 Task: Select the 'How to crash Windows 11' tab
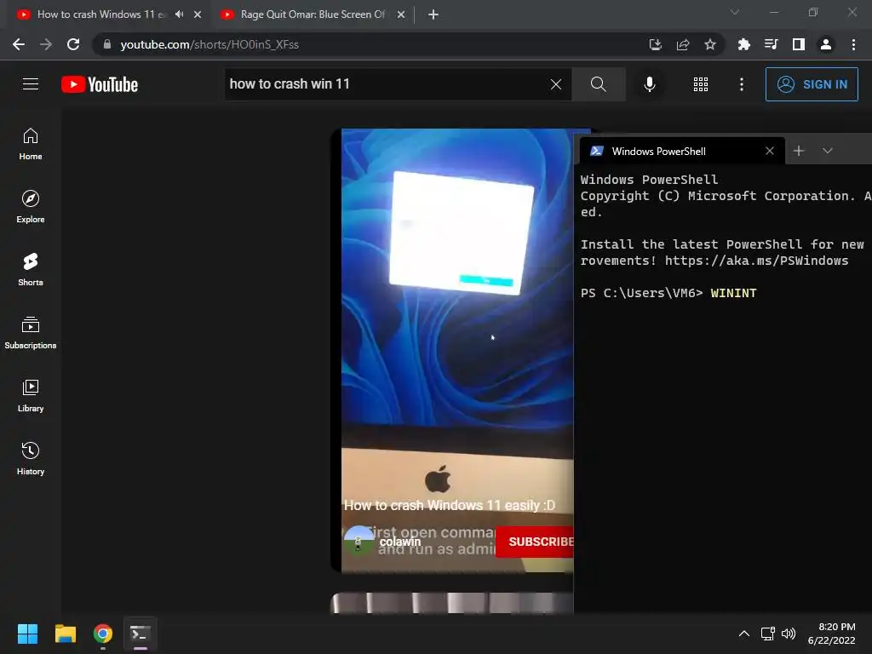[x=100, y=14]
